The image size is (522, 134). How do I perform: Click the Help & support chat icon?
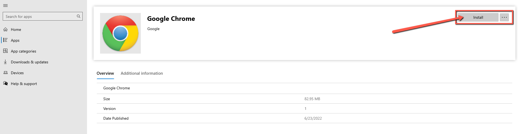5,83
